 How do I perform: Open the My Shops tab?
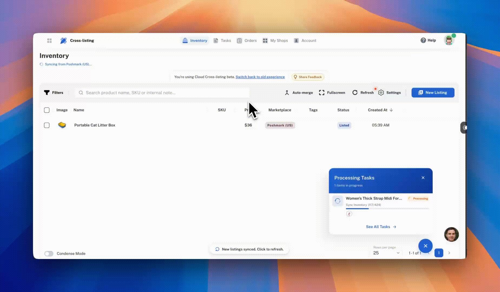tap(275, 41)
